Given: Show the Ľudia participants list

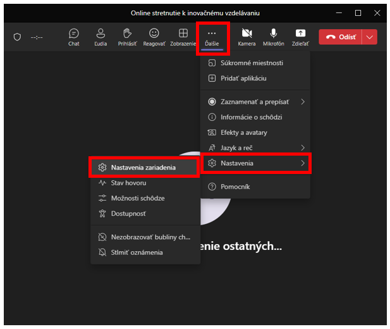Looking at the screenshot, I should (x=101, y=37).
